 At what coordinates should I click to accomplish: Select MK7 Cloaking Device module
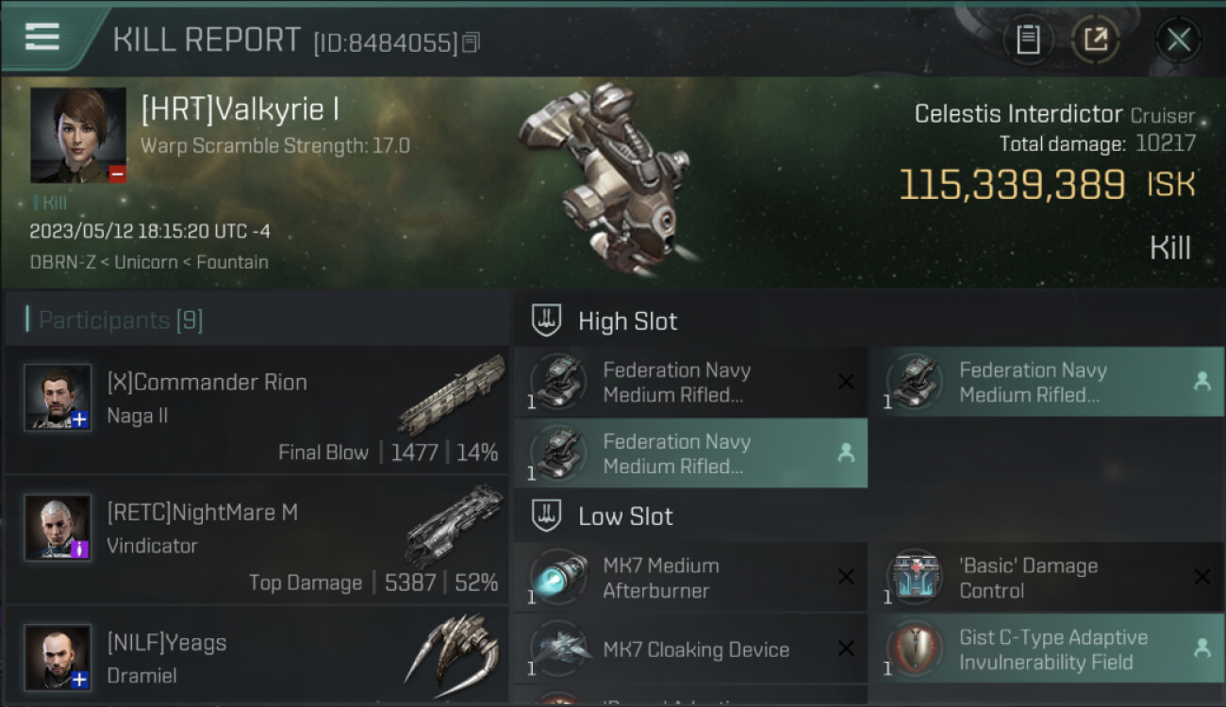(690, 649)
